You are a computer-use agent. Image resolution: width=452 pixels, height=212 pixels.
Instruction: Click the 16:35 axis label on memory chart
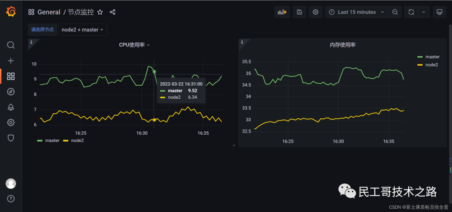(x=389, y=141)
